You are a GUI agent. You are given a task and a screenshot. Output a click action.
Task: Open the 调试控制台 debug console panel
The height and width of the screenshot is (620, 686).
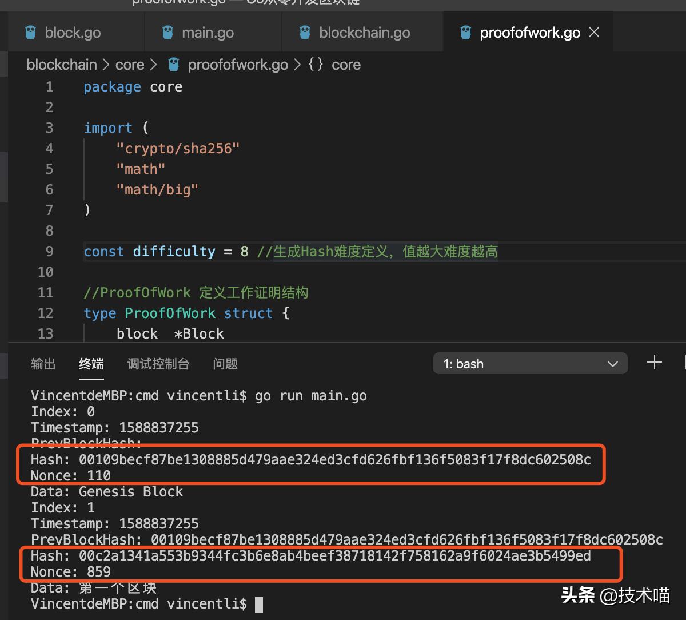point(158,364)
